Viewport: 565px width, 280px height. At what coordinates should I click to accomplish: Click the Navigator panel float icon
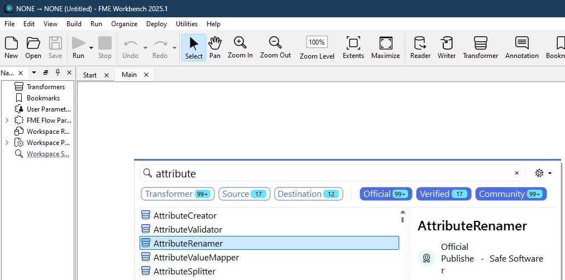tap(45, 73)
